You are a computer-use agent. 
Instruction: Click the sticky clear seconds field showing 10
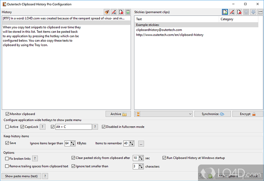pos(136,158)
